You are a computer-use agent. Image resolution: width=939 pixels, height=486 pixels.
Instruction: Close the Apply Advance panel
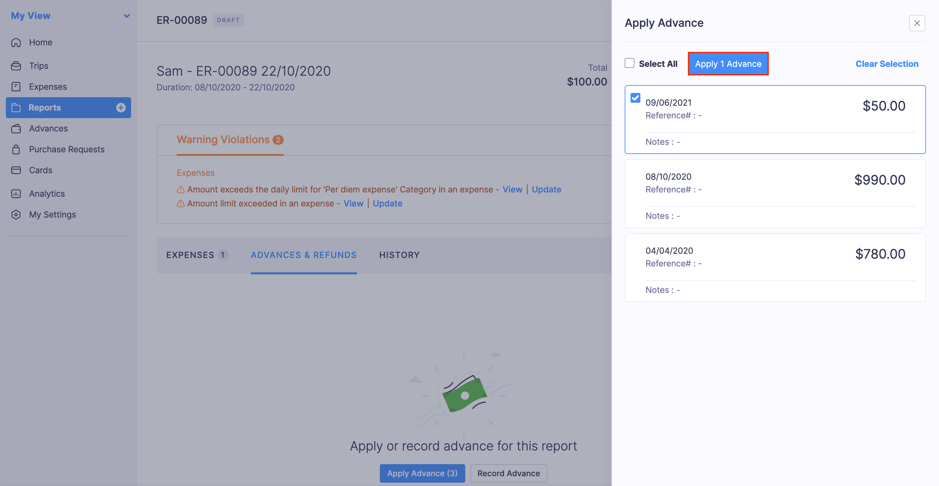tap(917, 23)
